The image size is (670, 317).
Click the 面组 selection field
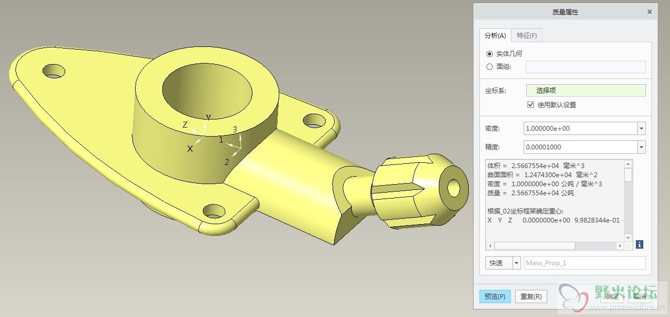click(586, 67)
